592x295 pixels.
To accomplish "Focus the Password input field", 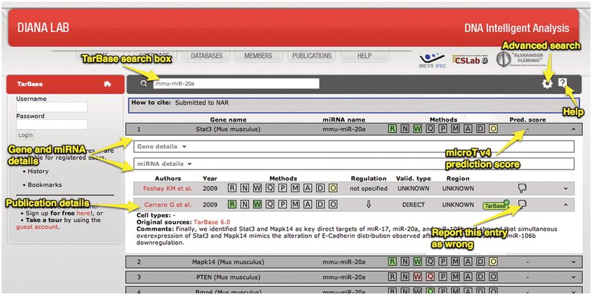I will (52, 124).
